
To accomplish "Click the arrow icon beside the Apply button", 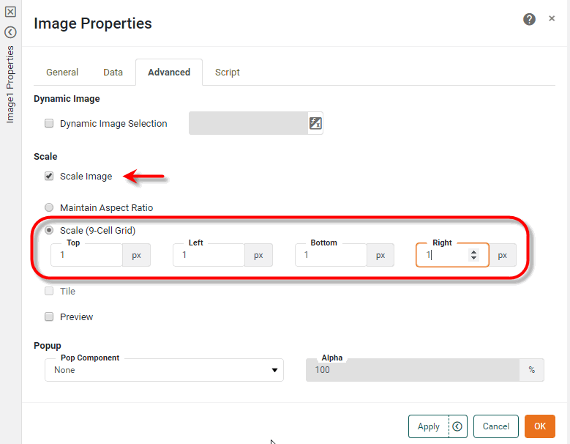I will 457,426.
